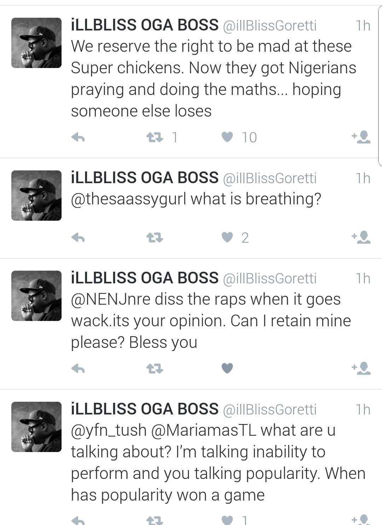
Task: Follow user from the Super chickens tweet
Action: [x=361, y=137]
